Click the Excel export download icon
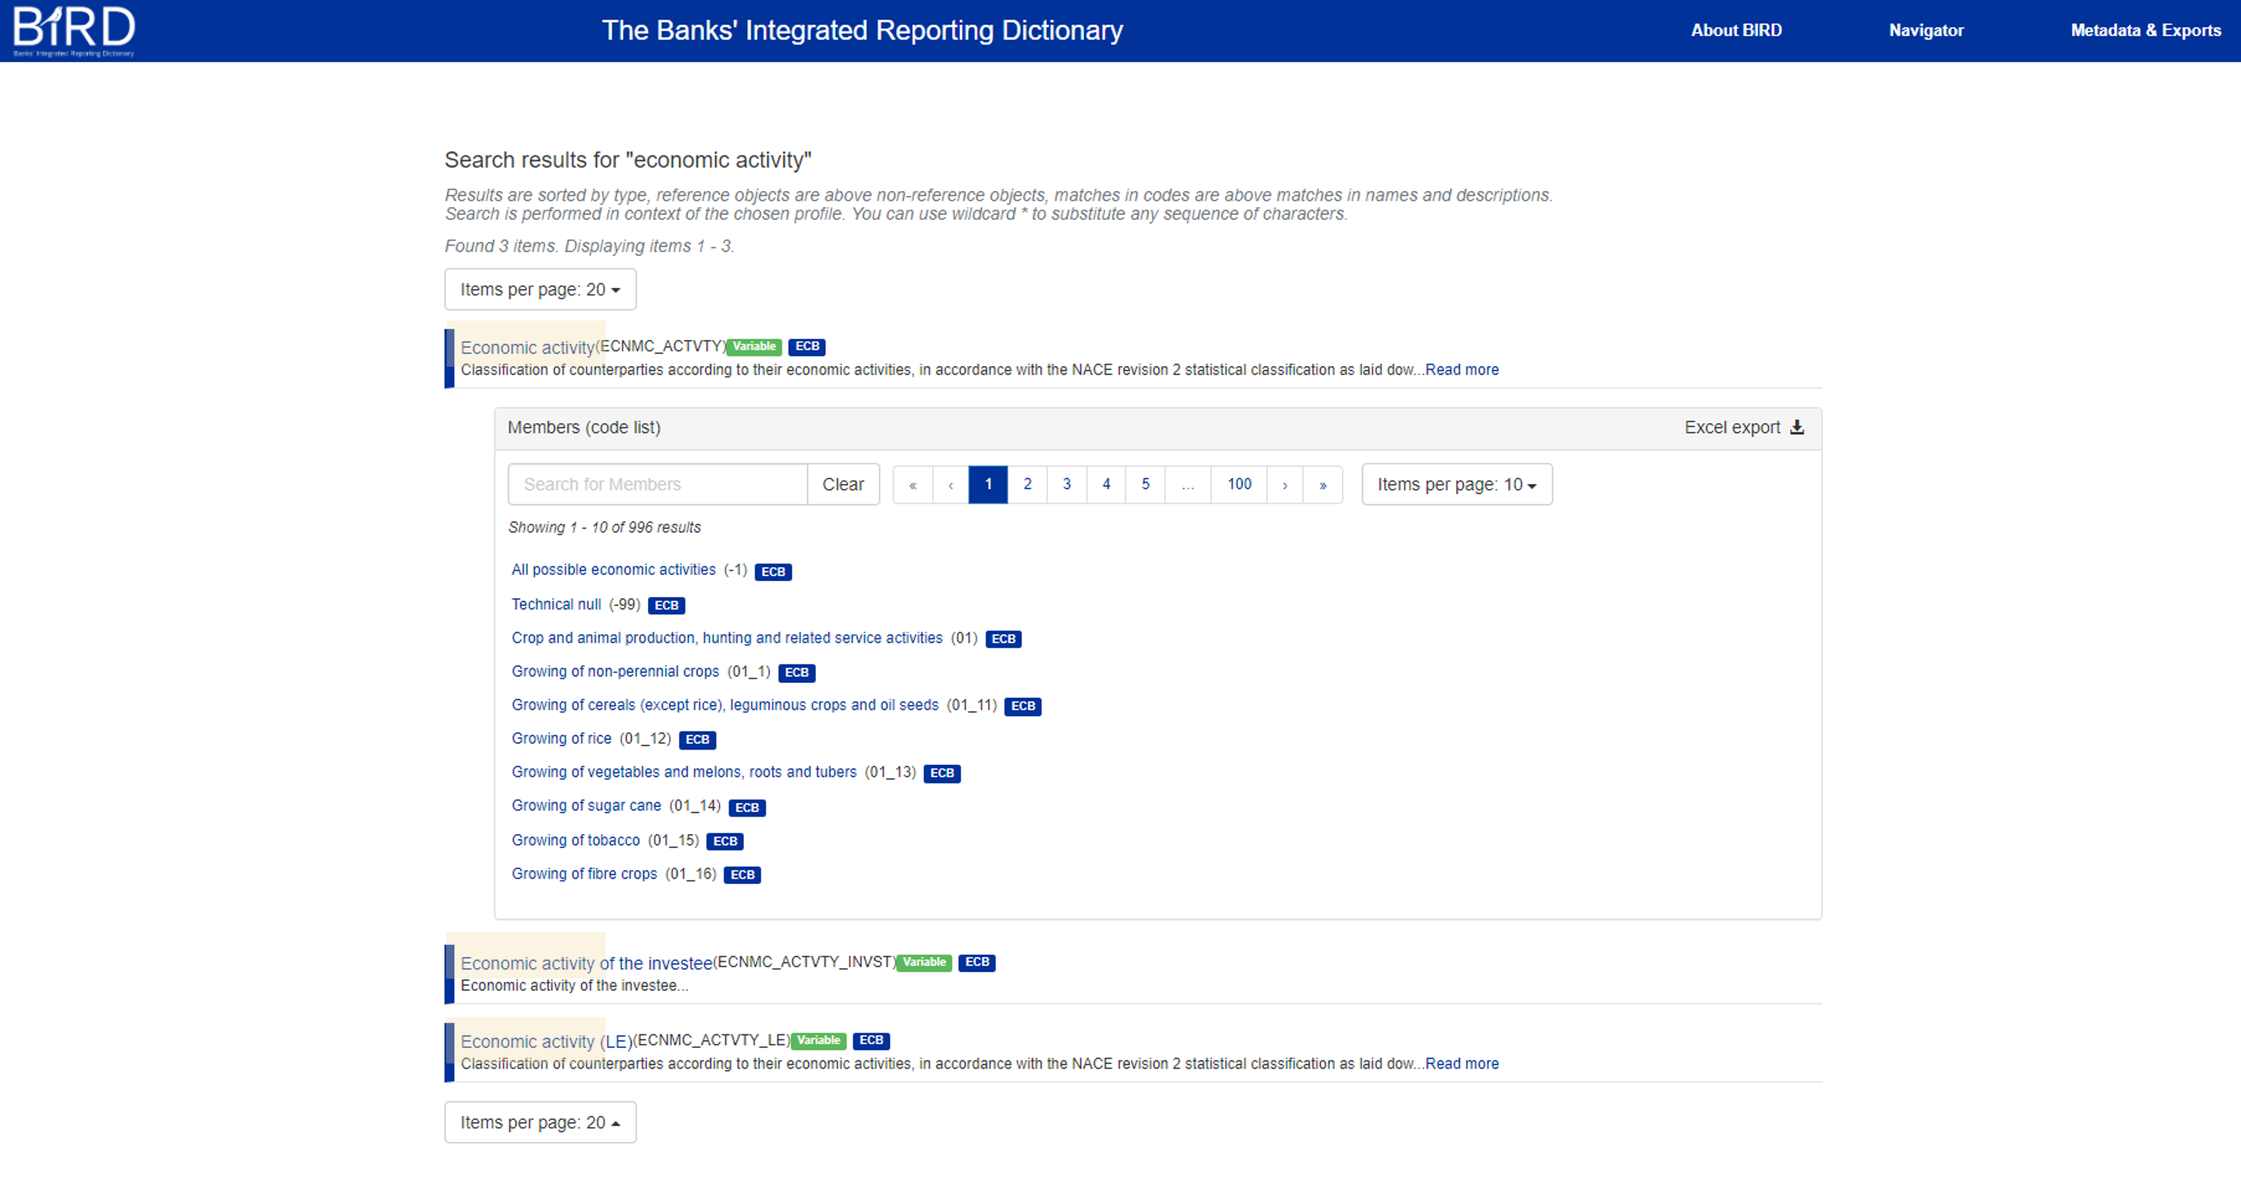This screenshot has height=1185, width=2241. pyautogui.click(x=1798, y=427)
